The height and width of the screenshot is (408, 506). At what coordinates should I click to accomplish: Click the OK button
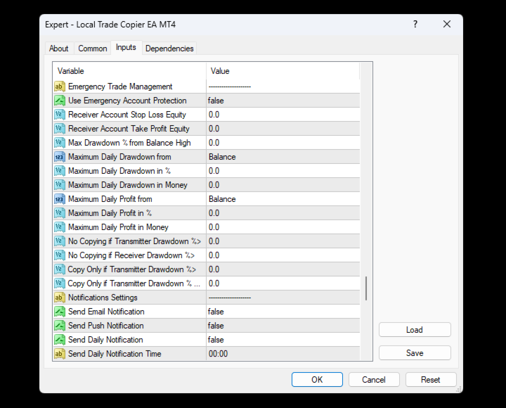point(317,380)
